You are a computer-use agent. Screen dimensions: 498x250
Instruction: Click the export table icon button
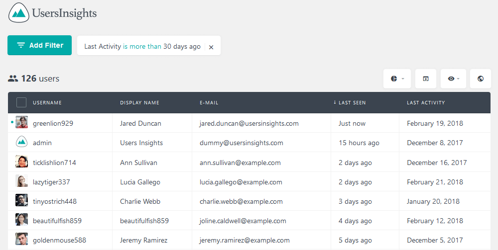[x=426, y=79]
